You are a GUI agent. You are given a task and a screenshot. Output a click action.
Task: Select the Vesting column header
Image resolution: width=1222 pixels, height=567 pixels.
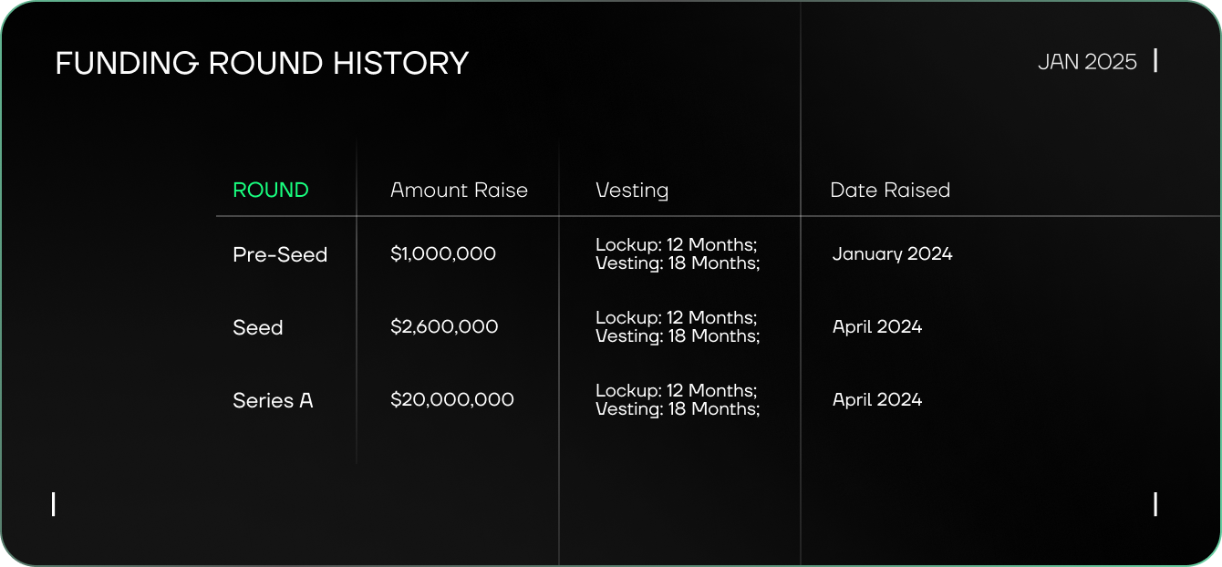tap(632, 190)
